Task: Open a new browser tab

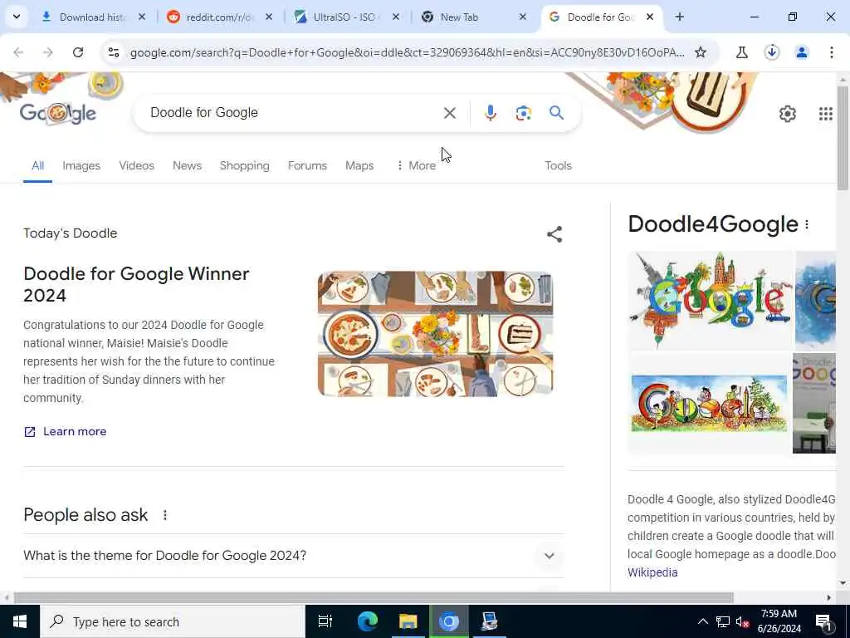Action: [x=679, y=17]
